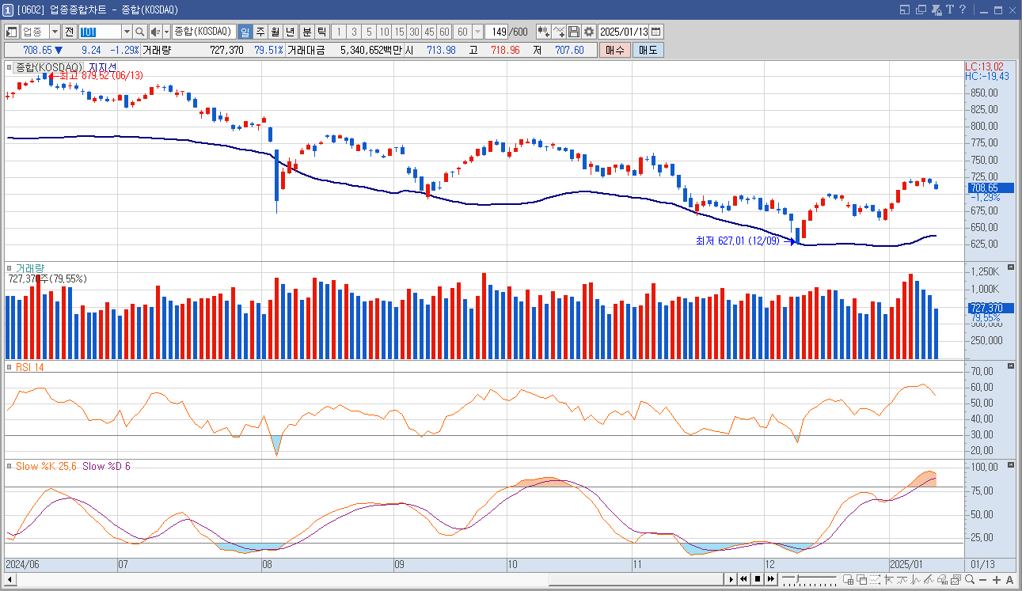Select the 30 interval button
1022x591 pixels.
pos(414,32)
